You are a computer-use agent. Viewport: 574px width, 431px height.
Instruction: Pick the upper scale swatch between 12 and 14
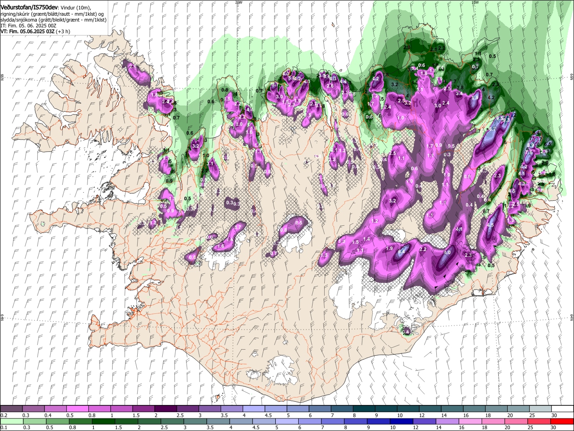(x=429, y=409)
